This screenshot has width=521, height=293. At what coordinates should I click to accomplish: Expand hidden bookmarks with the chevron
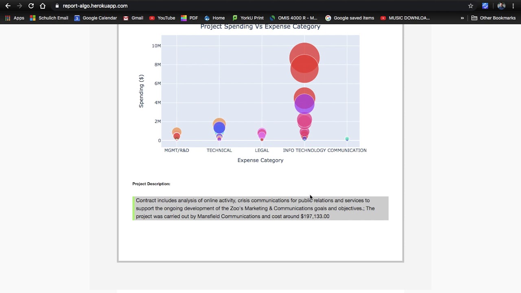[x=462, y=18]
